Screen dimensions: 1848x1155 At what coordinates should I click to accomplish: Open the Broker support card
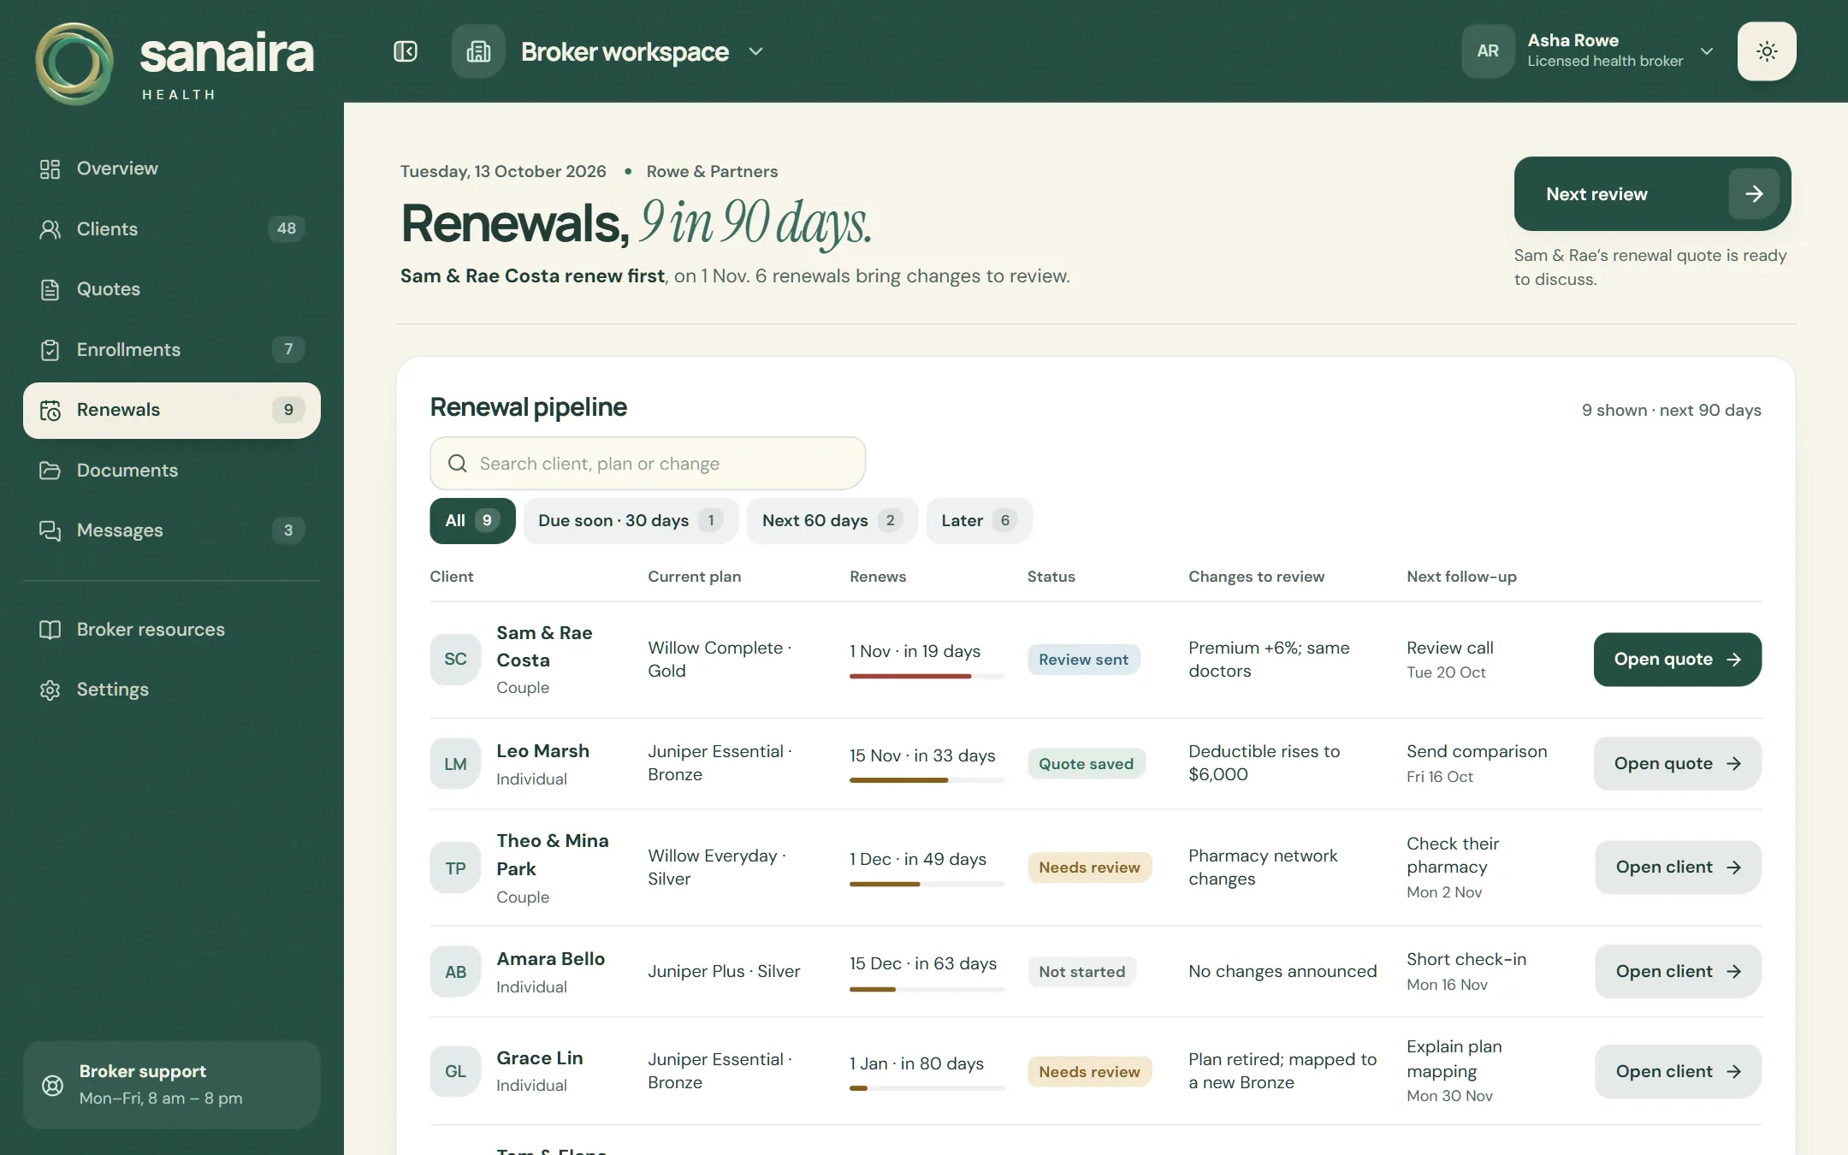[x=172, y=1085]
